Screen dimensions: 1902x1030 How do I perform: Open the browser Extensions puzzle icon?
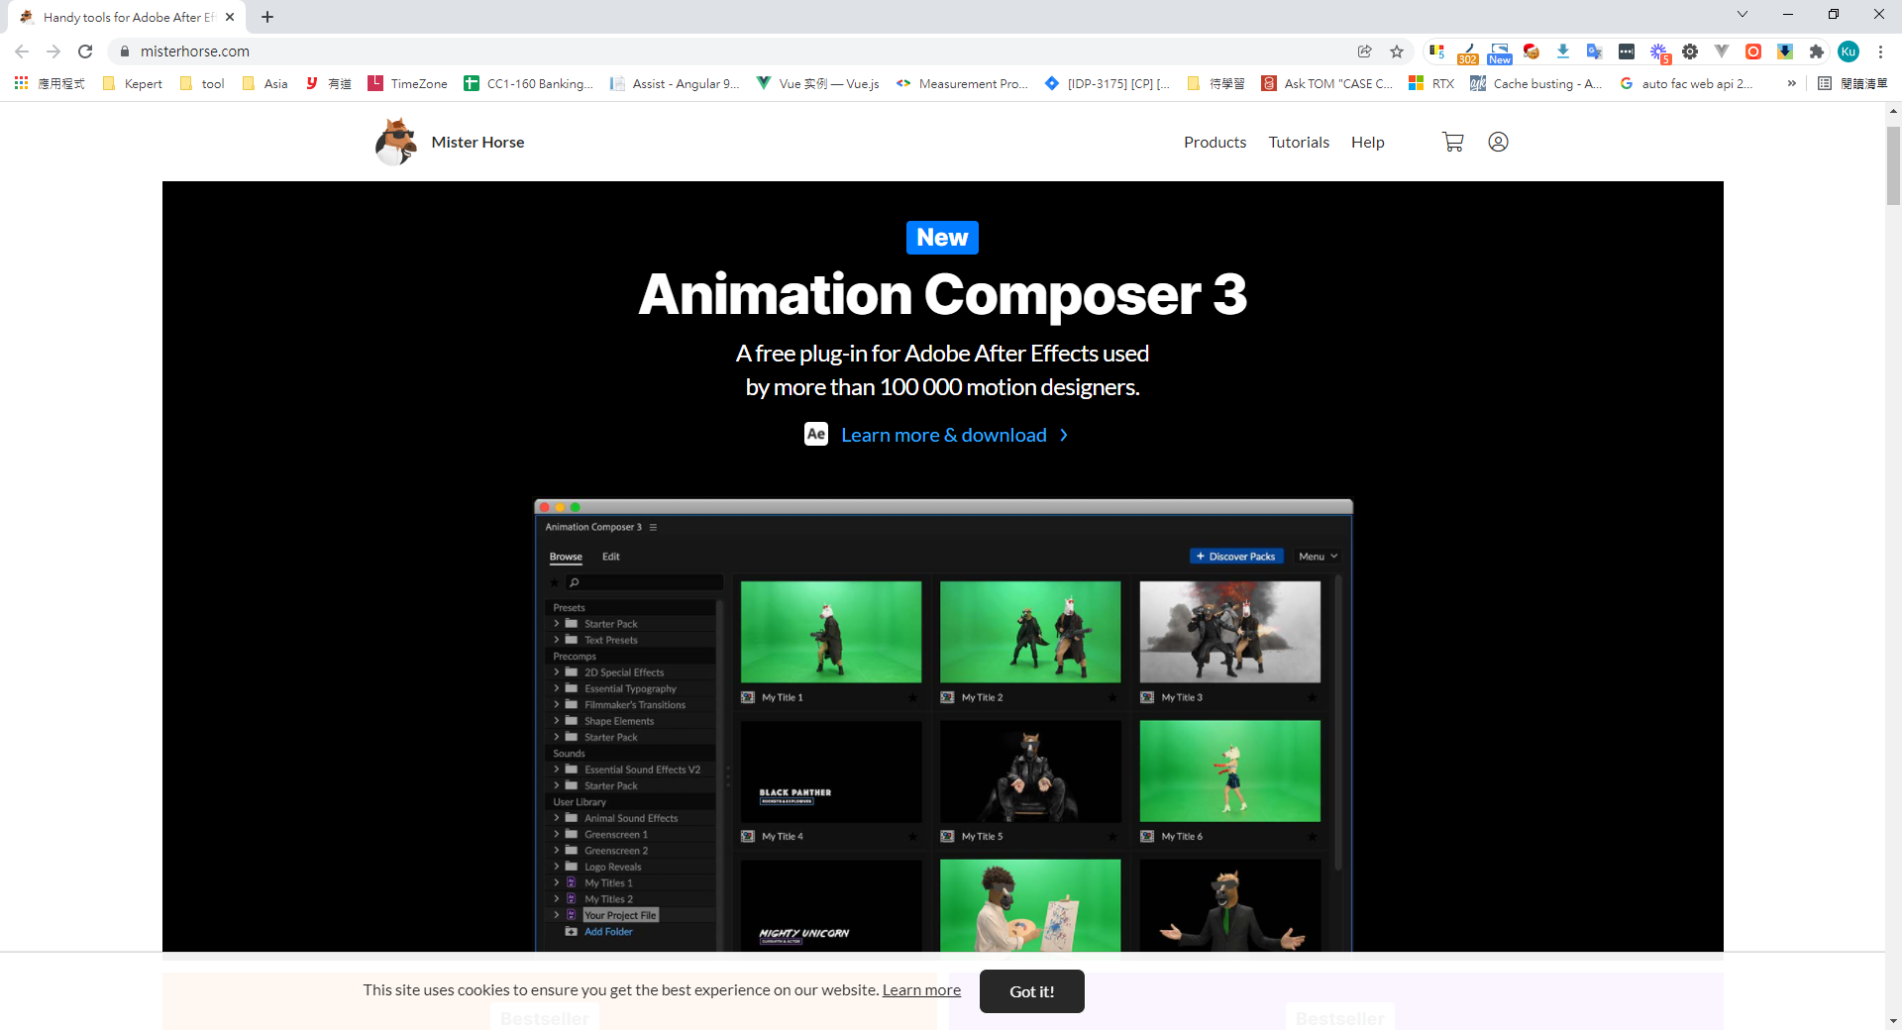pos(1816,51)
